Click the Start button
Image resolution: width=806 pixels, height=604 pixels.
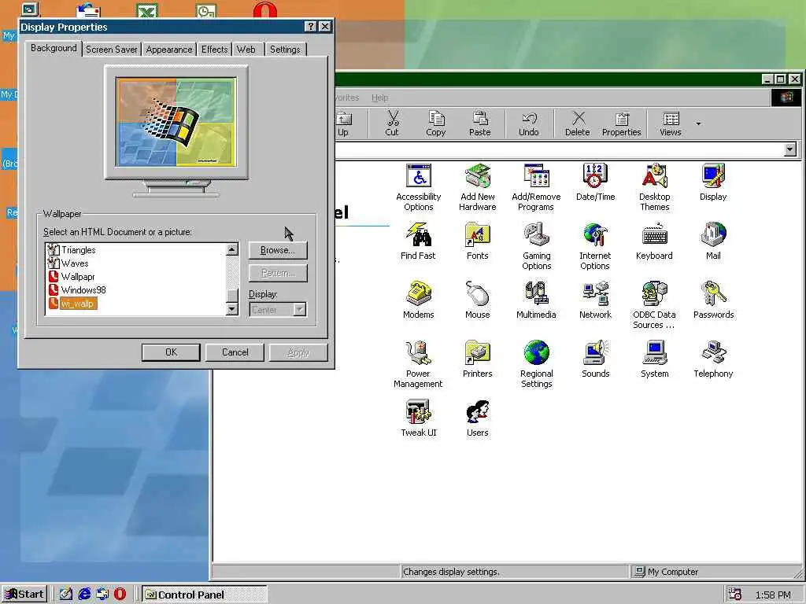(24, 595)
